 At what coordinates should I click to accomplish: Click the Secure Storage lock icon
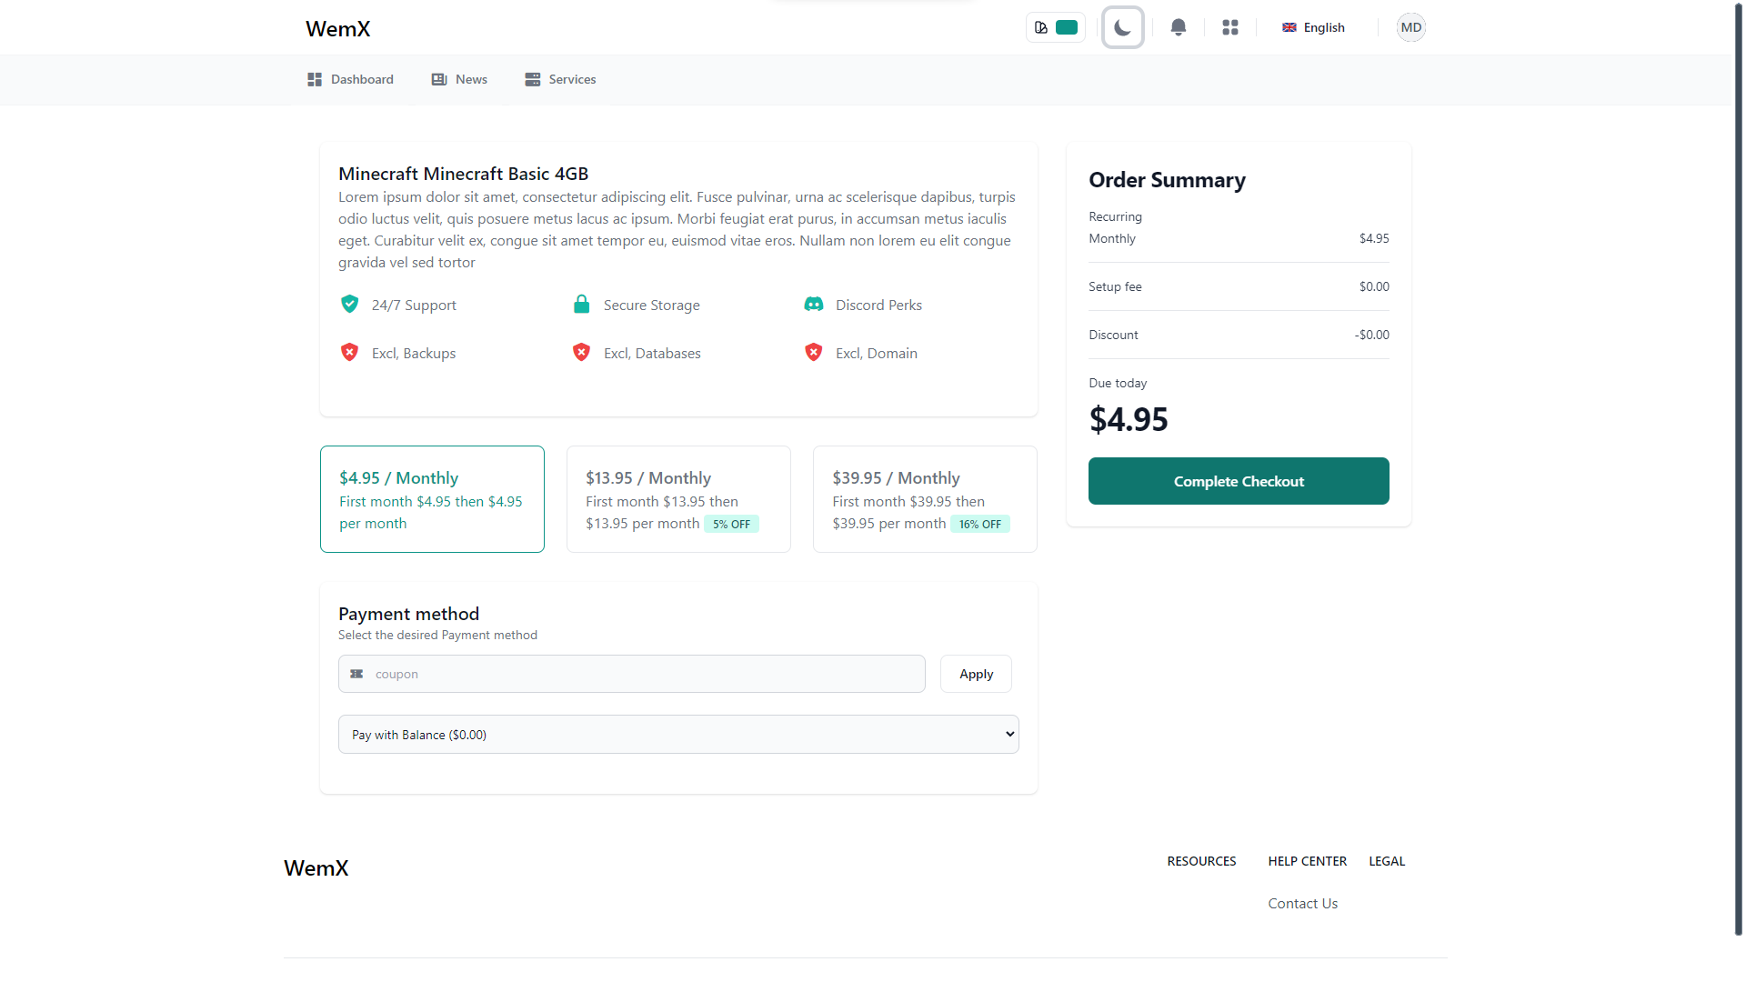tap(582, 304)
